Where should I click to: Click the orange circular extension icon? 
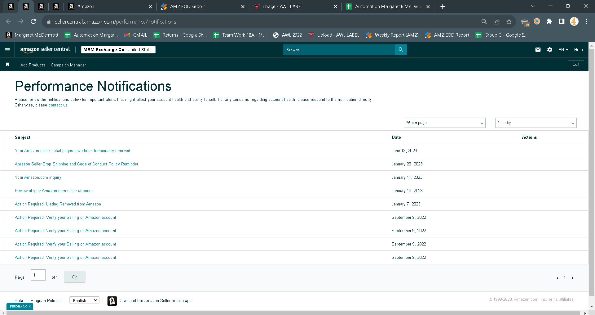(x=537, y=21)
